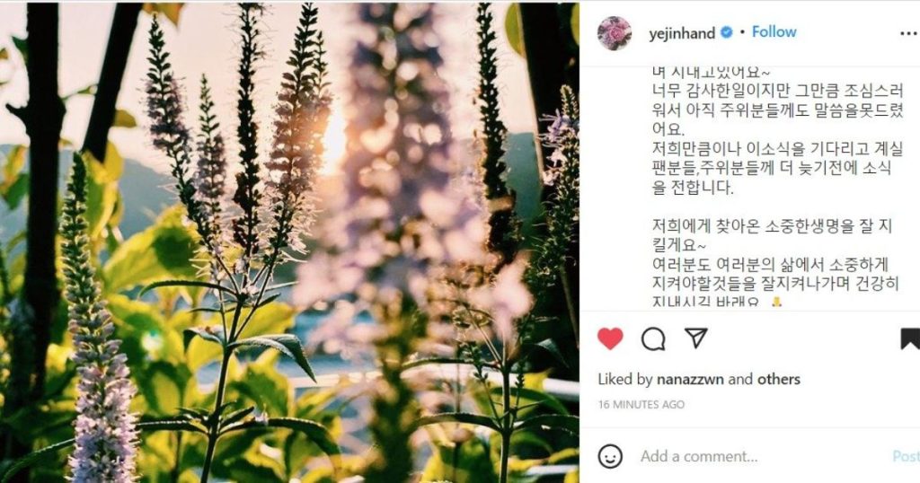Image resolution: width=920 pixels, height=483 pixels.
Task: Click the Liked by text
Action: (x=625, y=379)
